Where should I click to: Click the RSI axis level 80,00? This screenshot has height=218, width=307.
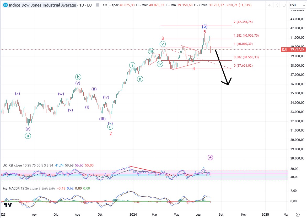pos(294,169)
